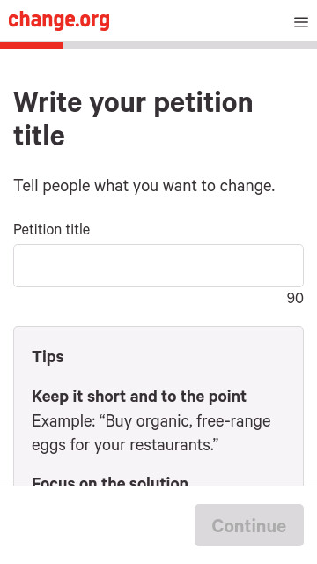Viewport: 317px width, 564px height.
Task: Select the "Write your petition" heading line
Action: pos(133,103)
